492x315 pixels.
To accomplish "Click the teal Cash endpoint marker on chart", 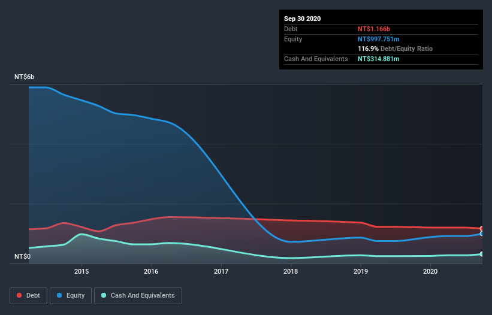I will click(482, 254).
